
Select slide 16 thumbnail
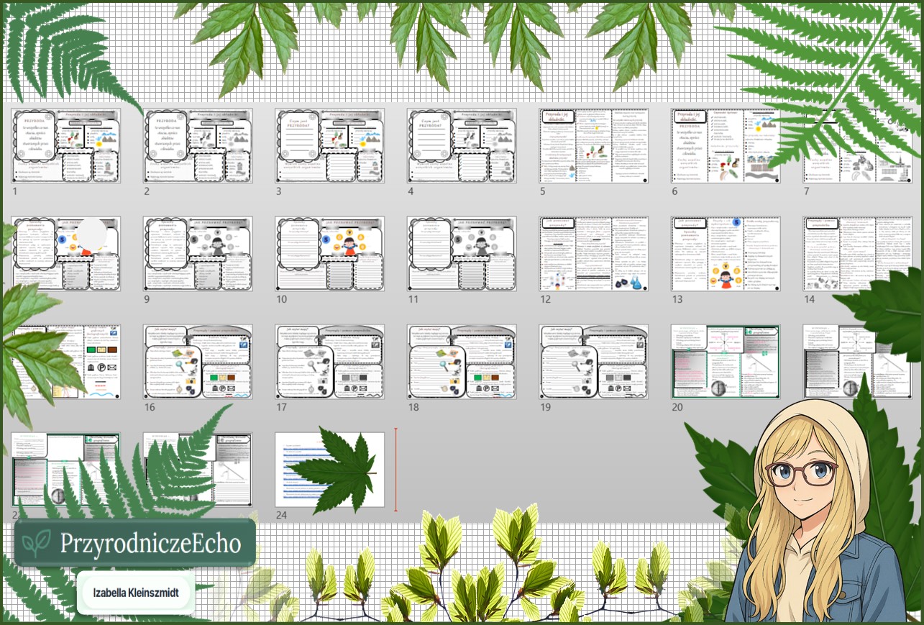click(198, 362)
